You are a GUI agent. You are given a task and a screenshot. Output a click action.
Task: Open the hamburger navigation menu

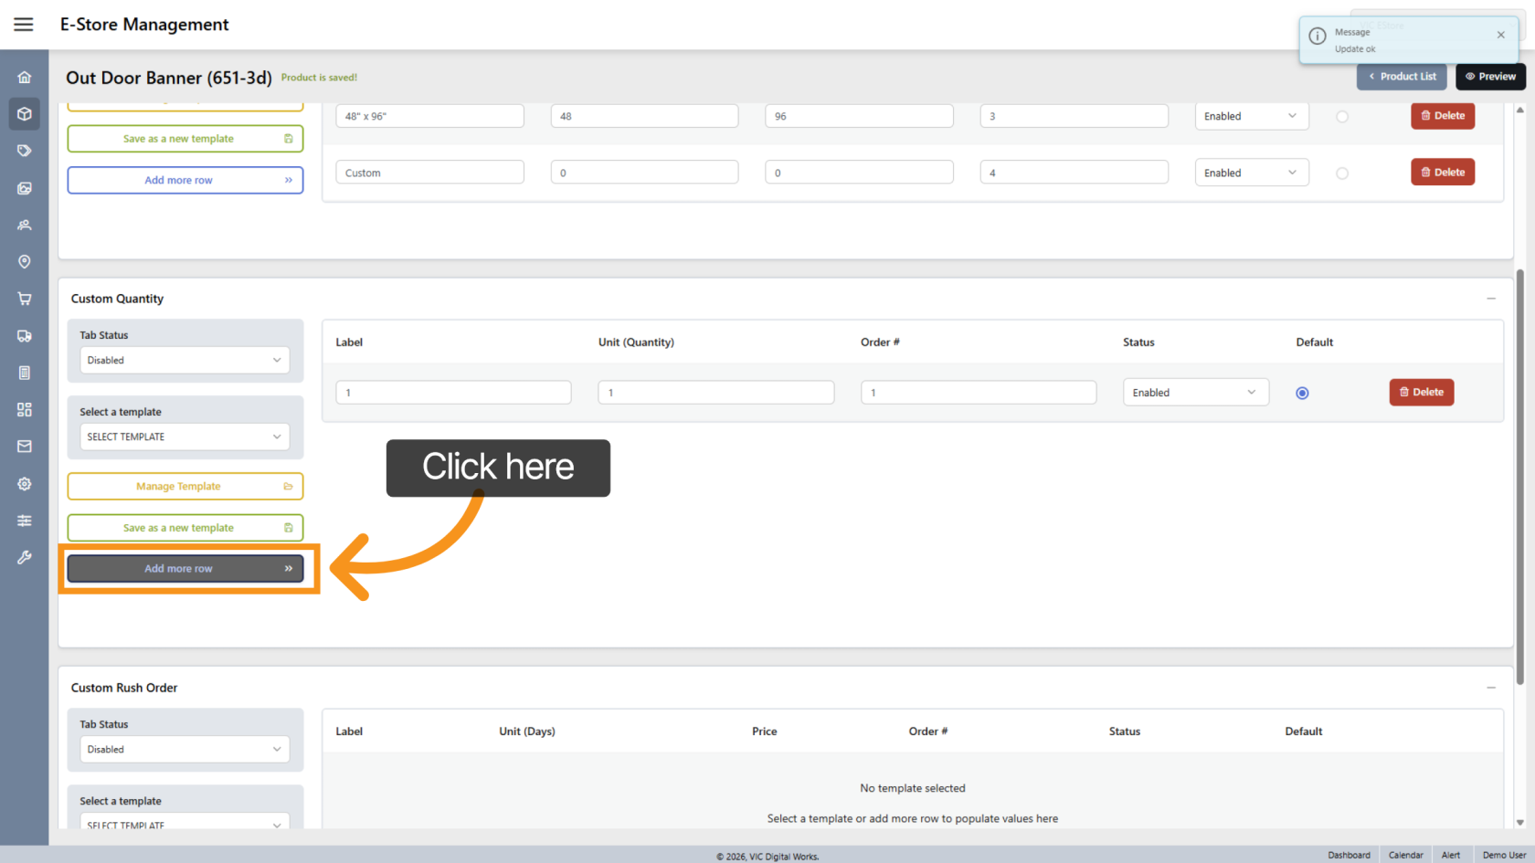pos(24,25)
